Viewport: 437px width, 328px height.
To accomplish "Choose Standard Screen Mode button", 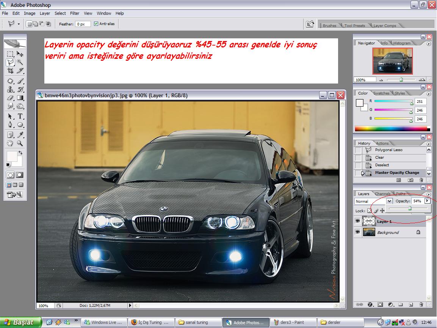I will (x=9, y=185).
